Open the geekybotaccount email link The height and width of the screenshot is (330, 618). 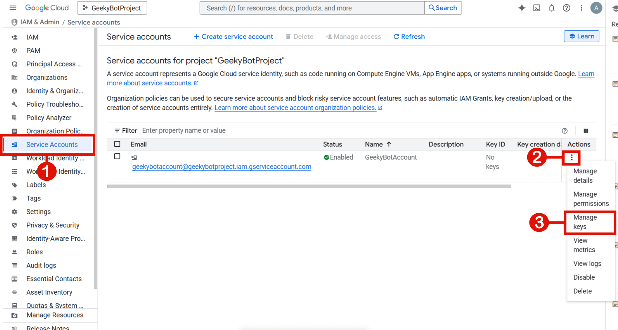point(221,167)
